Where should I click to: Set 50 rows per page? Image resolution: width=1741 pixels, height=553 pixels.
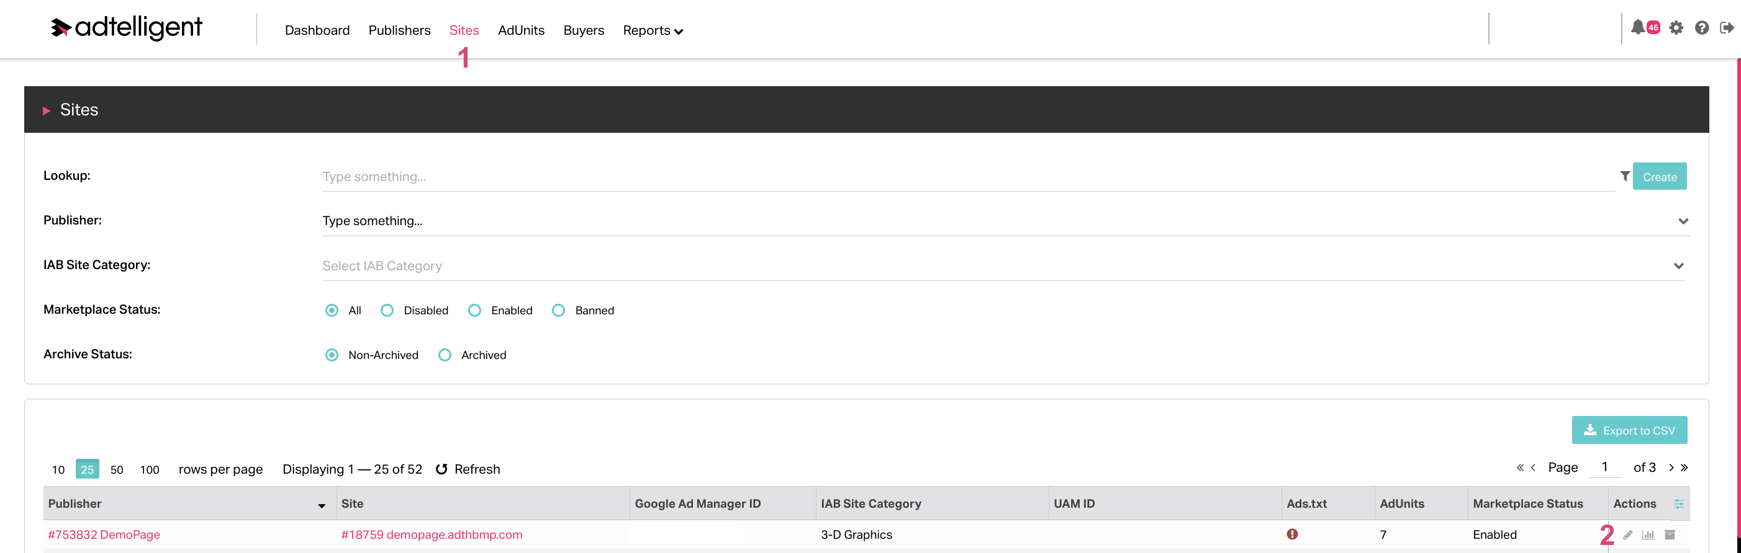click(x=117, y=469)
